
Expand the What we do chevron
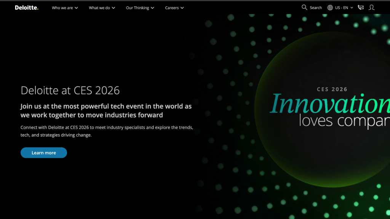pos(113,7)
